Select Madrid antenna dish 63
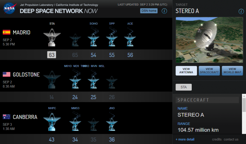Viewport: 246px width, 144px height. point(52,37)
